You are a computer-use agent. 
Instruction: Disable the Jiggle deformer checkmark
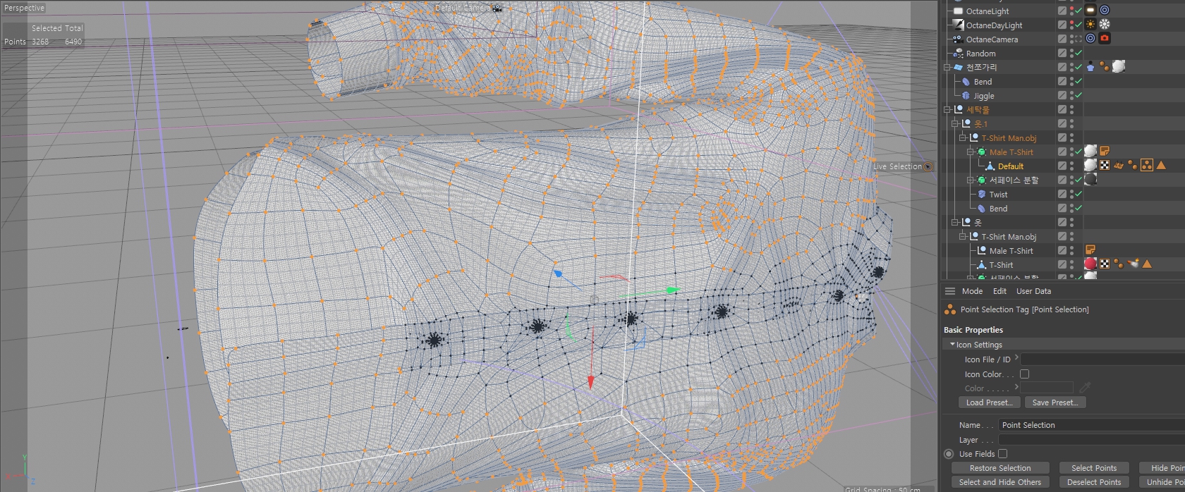coord(1078,95)
